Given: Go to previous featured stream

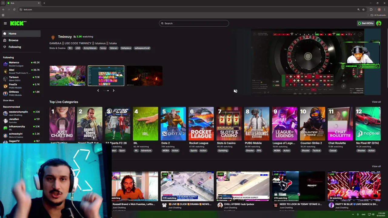Looking at the screenshot, I should [x=98, y=91].
